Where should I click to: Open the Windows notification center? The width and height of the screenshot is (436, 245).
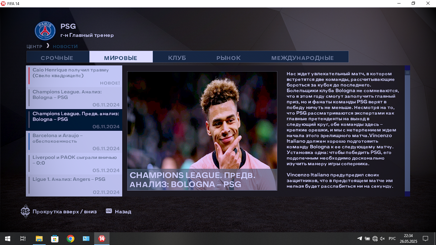425,239
